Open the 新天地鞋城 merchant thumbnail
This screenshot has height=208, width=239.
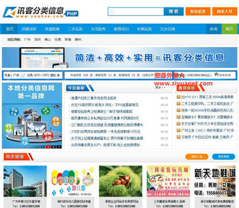coord(215,181)
